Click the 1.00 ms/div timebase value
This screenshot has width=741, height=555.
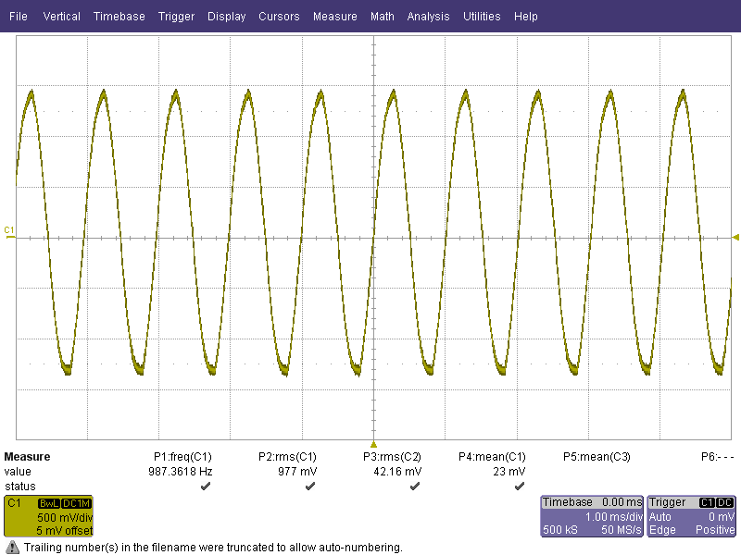[614, 517]
